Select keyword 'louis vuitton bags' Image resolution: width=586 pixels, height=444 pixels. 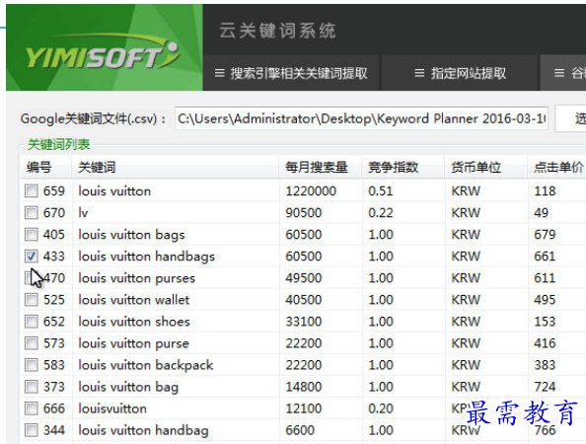click(x=131, y=235)
